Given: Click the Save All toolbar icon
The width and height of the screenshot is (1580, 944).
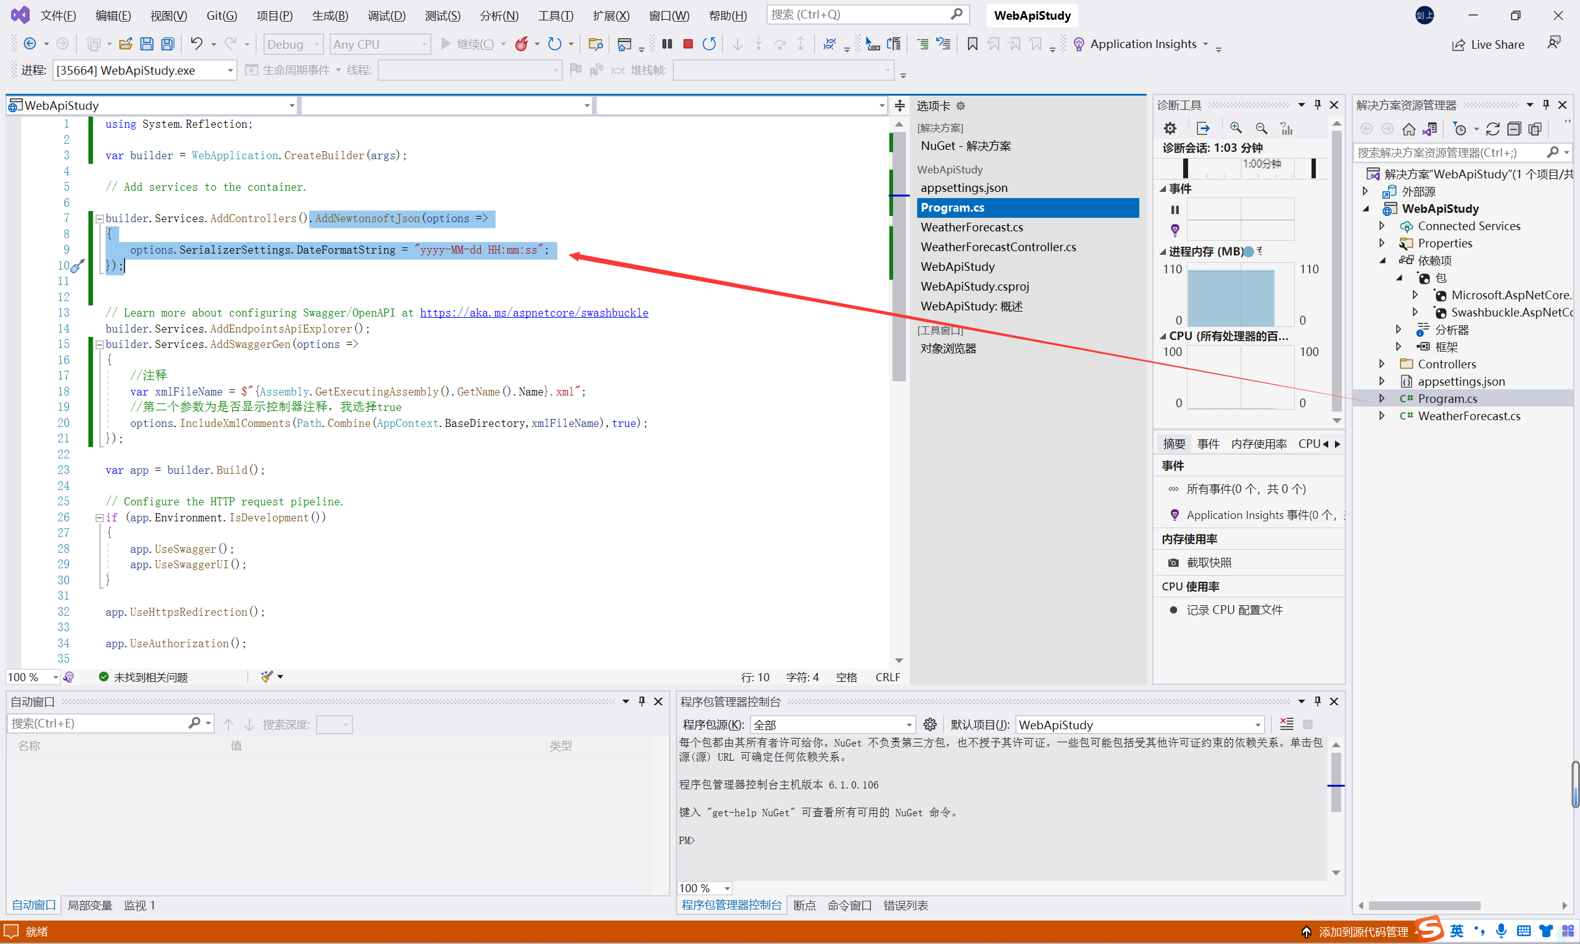Looking at the screenshot, I should (x=167, y=44).
